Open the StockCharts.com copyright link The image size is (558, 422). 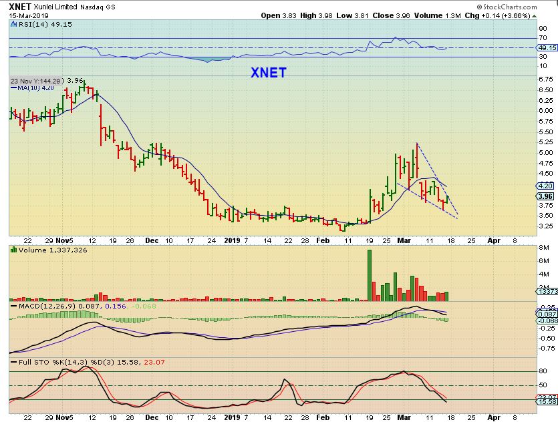point(507,7)
